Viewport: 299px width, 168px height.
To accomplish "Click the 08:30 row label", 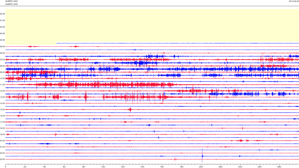I will (2, 66).
